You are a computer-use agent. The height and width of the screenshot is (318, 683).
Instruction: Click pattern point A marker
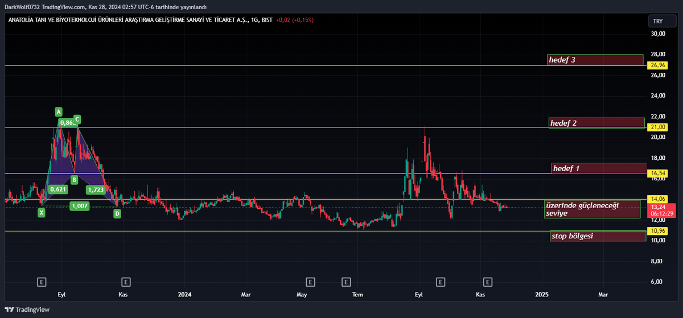coord(58,111)
